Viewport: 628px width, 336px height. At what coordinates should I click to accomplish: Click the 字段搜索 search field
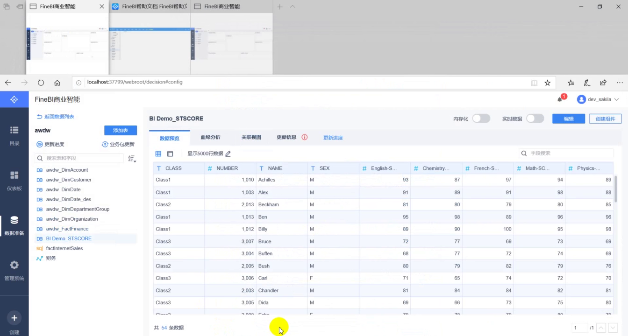click(x=566, y=153)
